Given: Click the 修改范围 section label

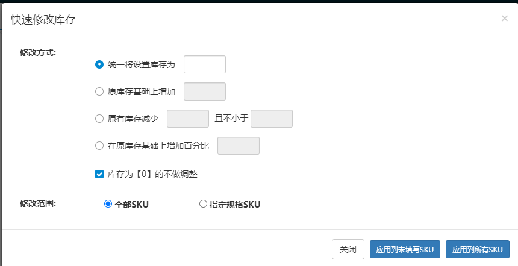Looking at the screenshot, I should pyautogui.click(x=38, y=203).
